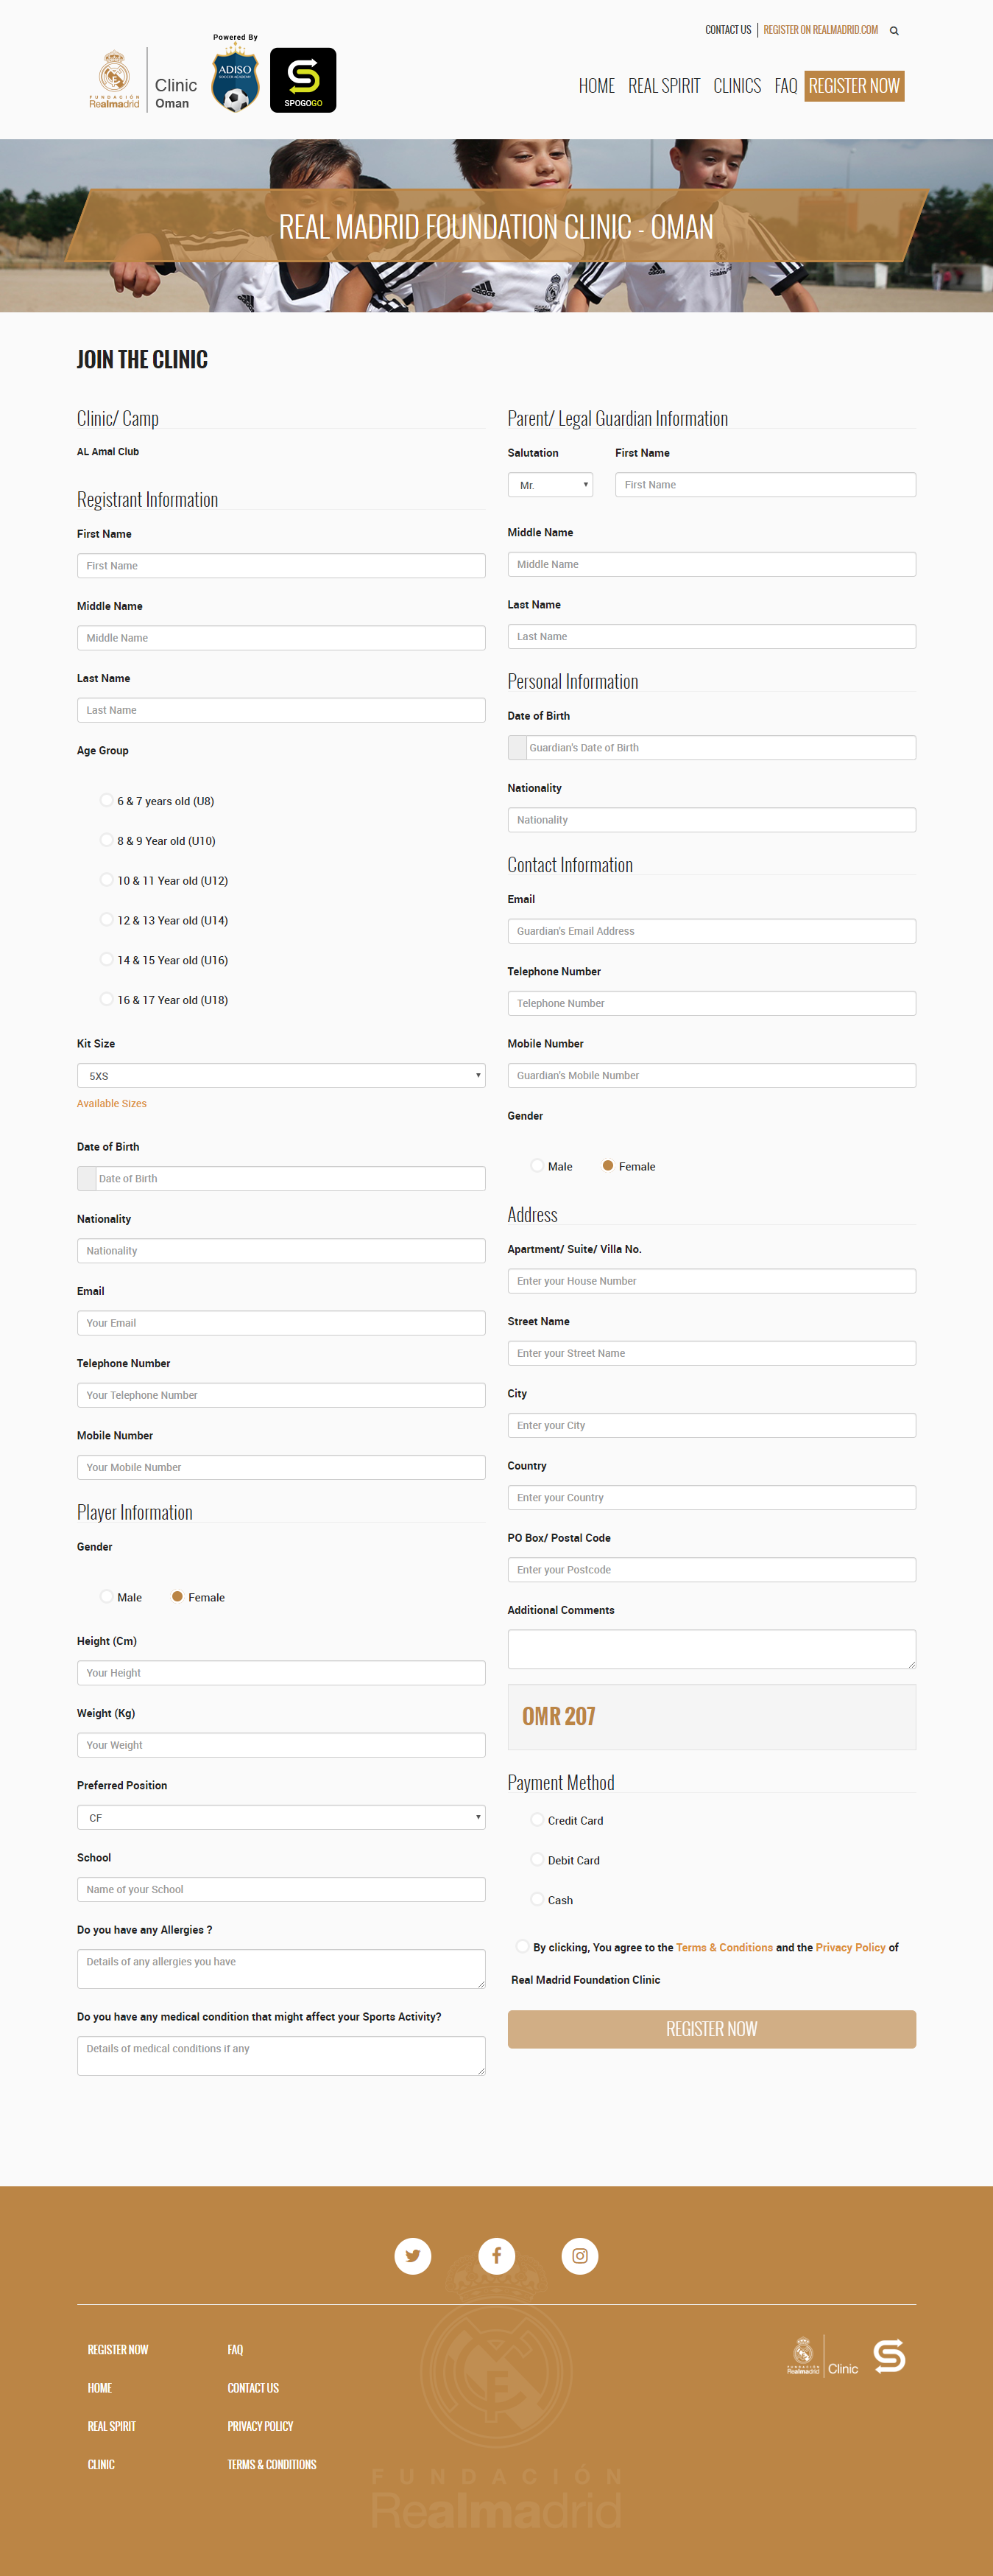This screenshot has width=993, height=2576.
Task: Click calendar icon beside Guardian's Date of Birth
Action: point(517,747)
